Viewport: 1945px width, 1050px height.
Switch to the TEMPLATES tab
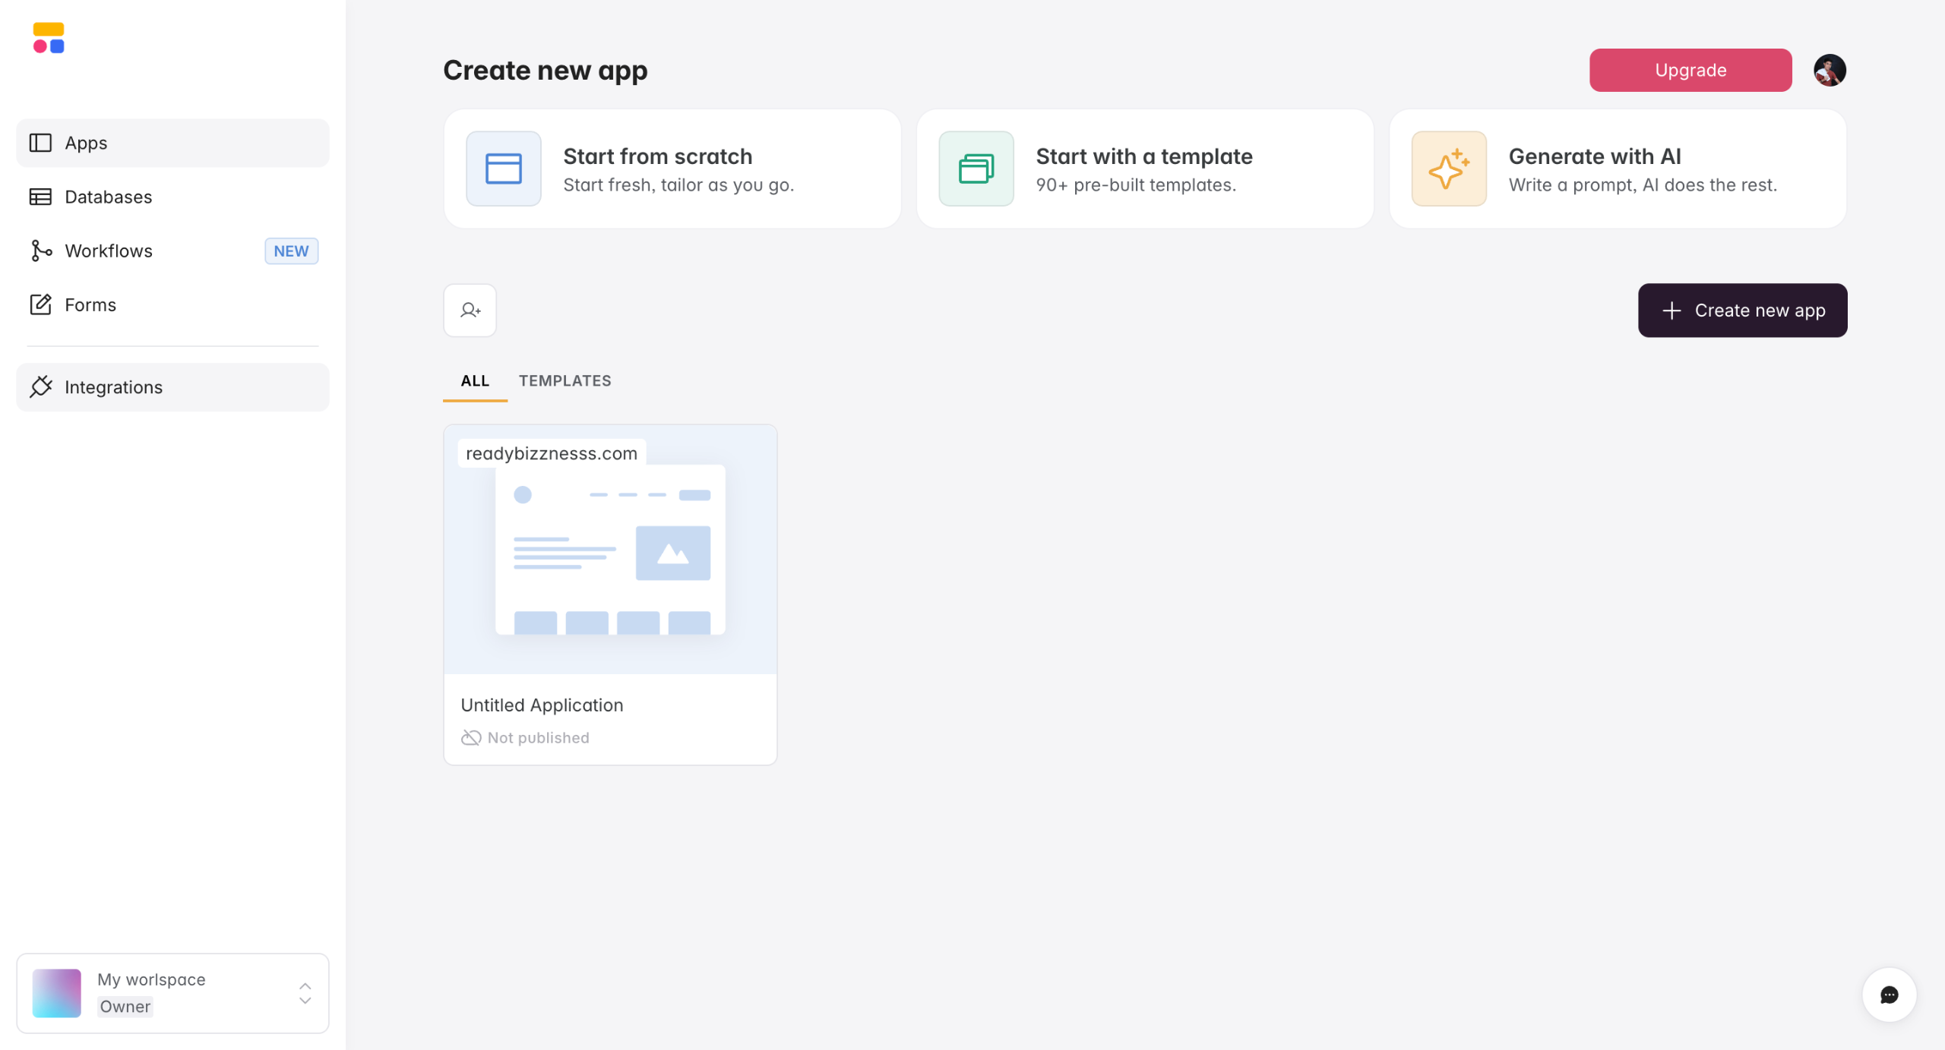point(565,381)
